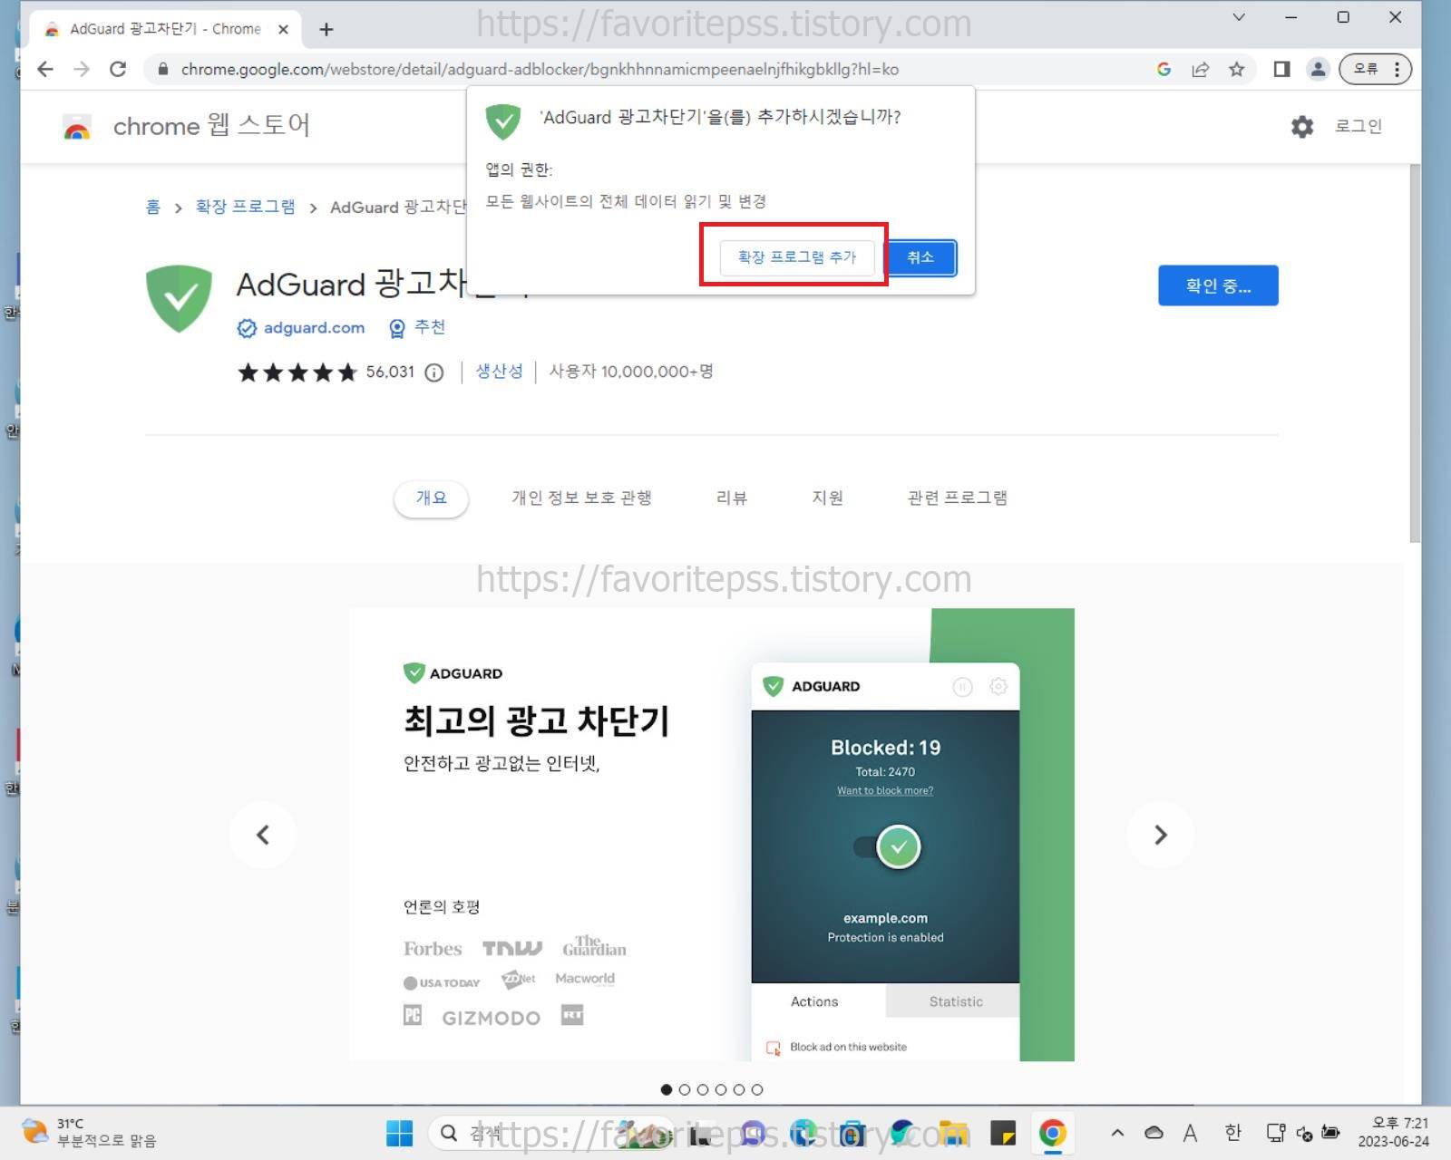Go to '확장 프로그램' breadcrumb link
Image resolution: width=1451 pixels, height=1160 pixels.
245,207
